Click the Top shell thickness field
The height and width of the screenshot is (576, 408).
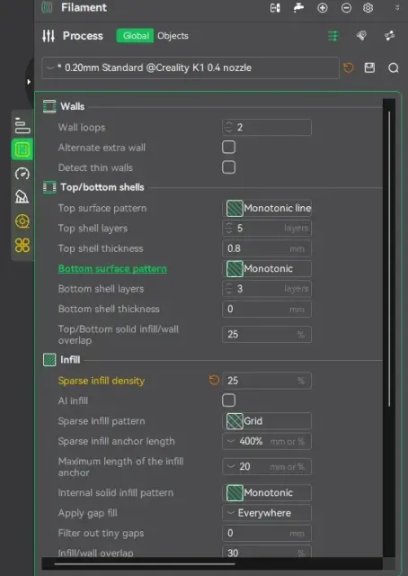tap(267, 248)
